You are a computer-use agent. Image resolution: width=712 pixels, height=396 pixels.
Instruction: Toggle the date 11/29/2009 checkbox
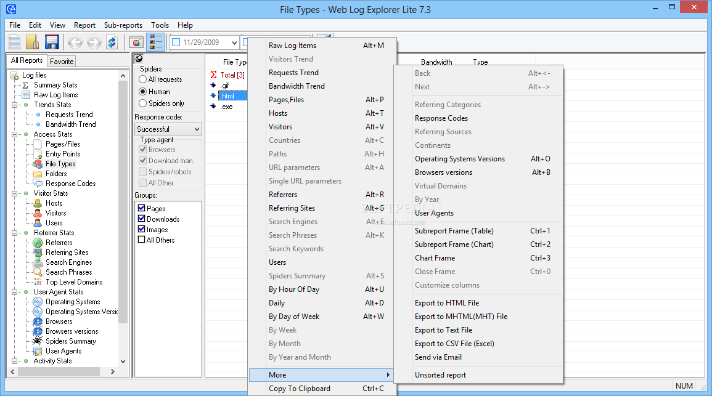pos(176,42)
